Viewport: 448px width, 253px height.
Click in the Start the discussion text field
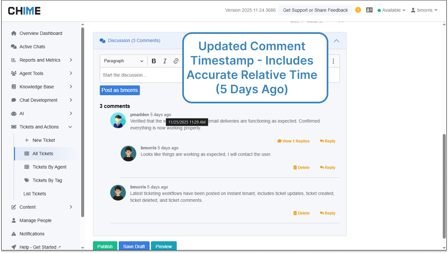[x=140, y=75]
